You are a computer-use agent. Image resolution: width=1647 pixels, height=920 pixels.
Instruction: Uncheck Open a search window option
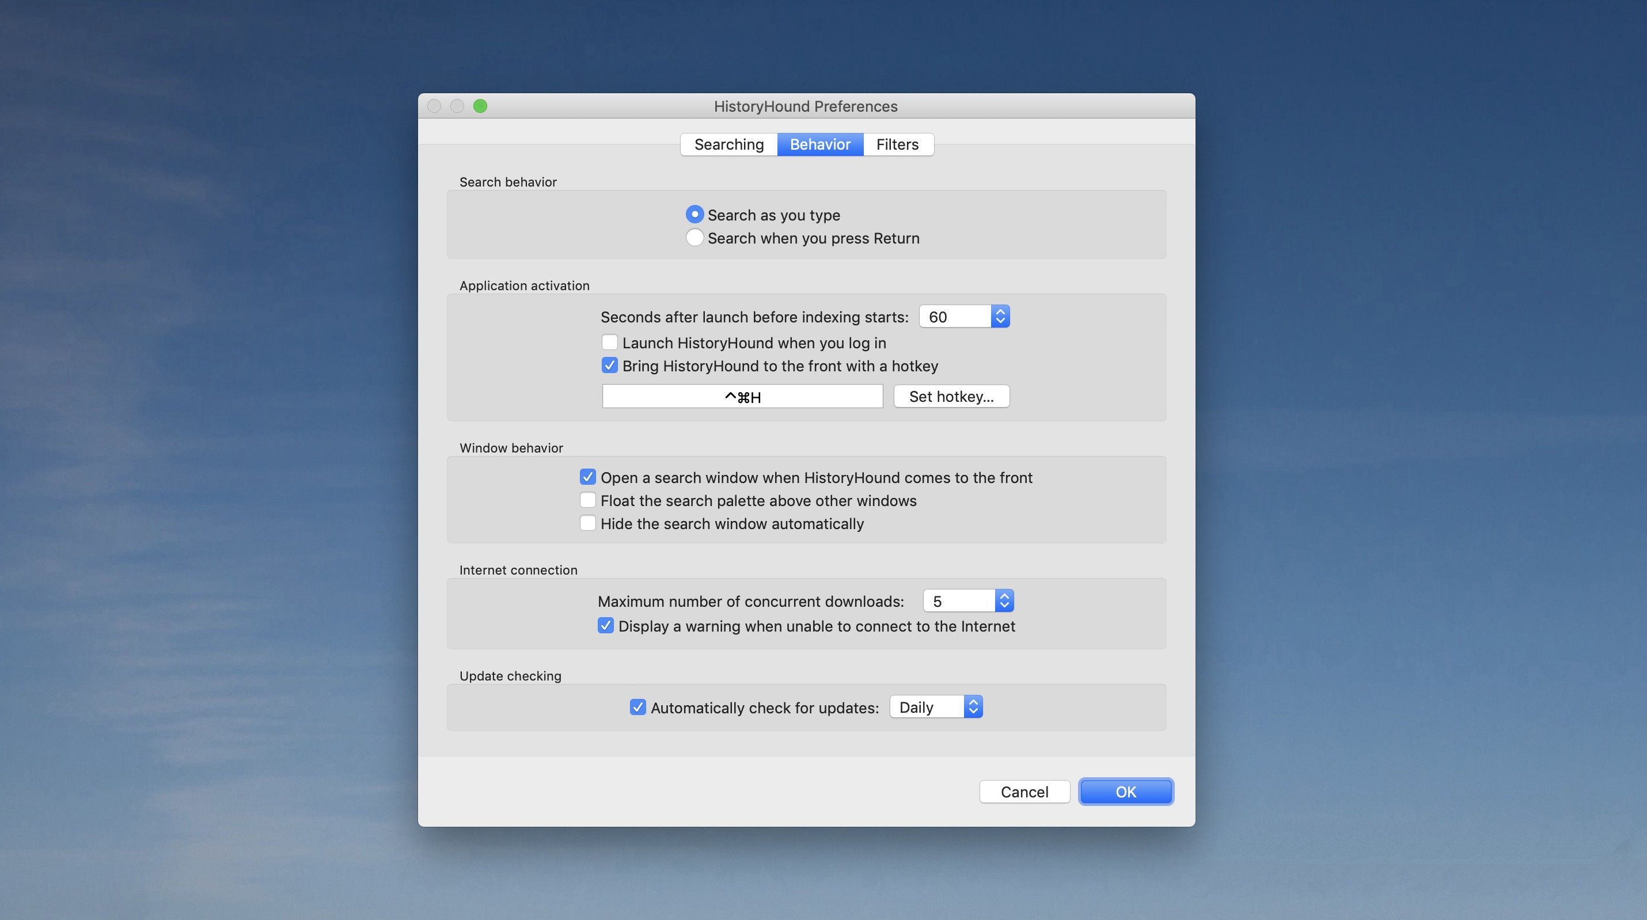(587, 477)
